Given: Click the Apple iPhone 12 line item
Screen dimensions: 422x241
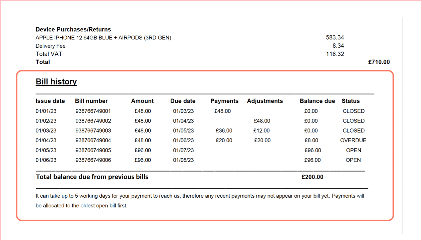Looking at the screenshot, I should pos(103,38).
